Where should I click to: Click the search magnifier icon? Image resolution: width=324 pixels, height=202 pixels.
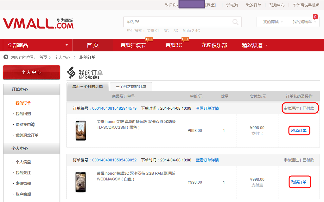pyautogui.click(x=235, y=22)
